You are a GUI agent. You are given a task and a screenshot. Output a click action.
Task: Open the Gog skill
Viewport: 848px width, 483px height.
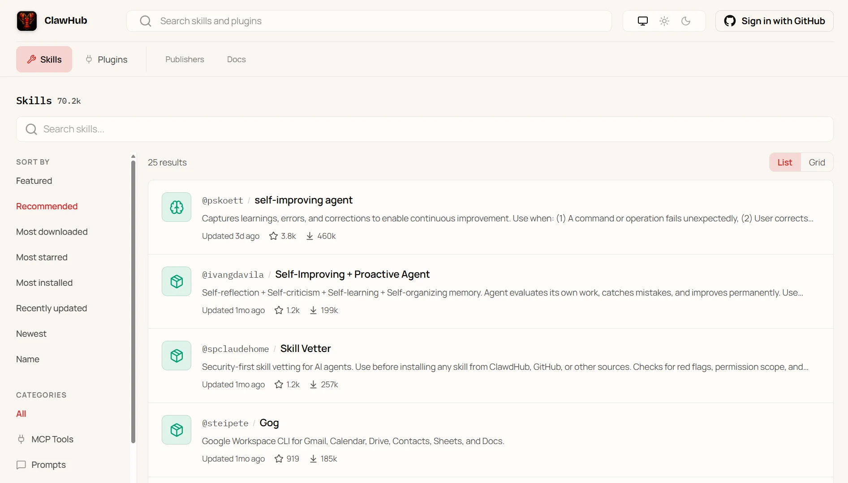(269, 423)
